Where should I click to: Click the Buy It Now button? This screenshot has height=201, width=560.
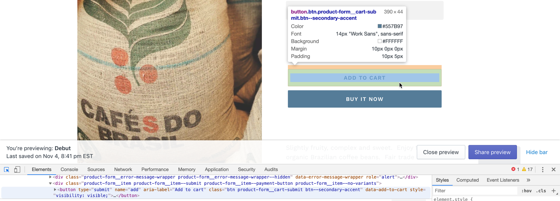click(365, 99)
